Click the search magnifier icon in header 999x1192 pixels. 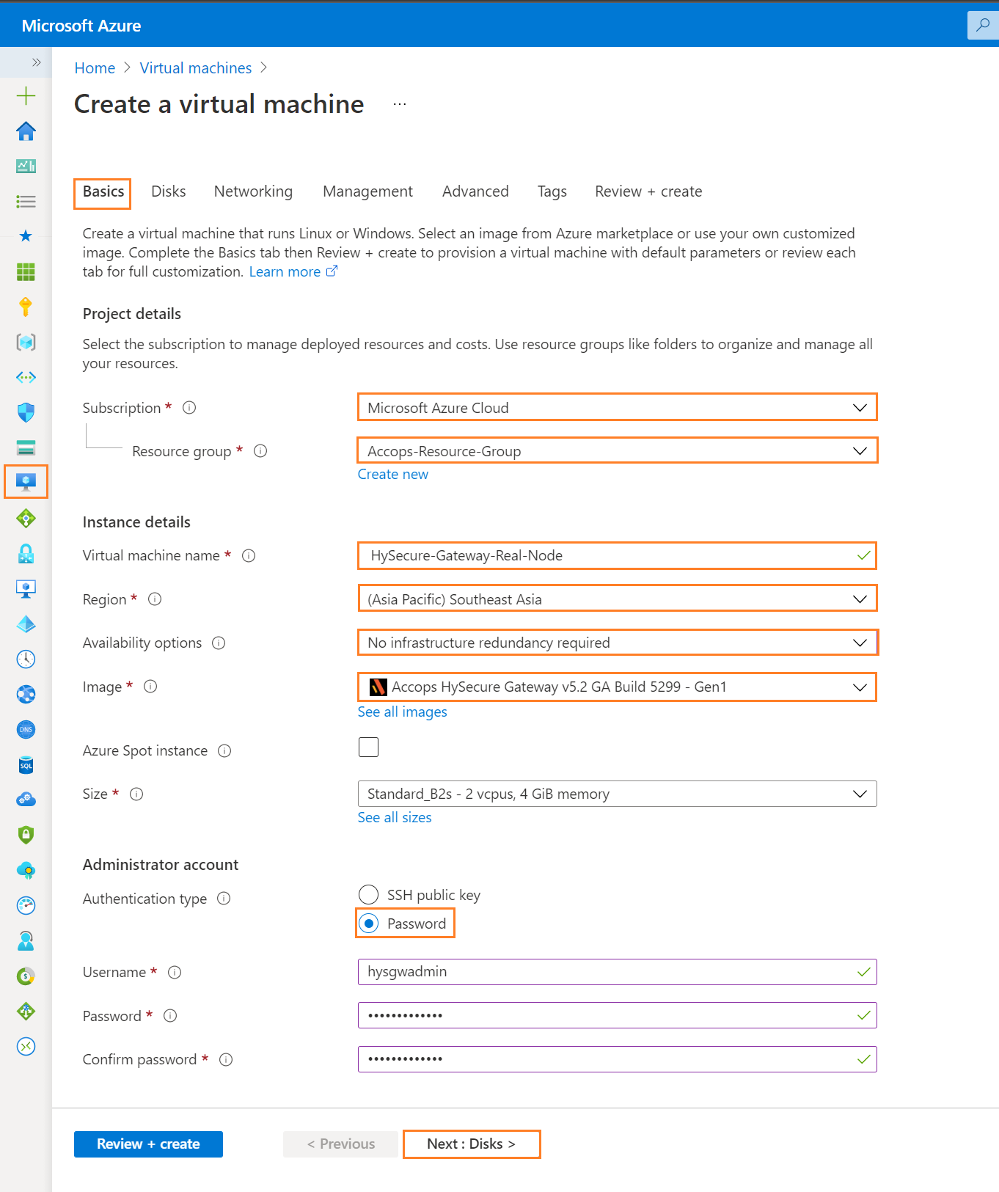tap(983, 25)
